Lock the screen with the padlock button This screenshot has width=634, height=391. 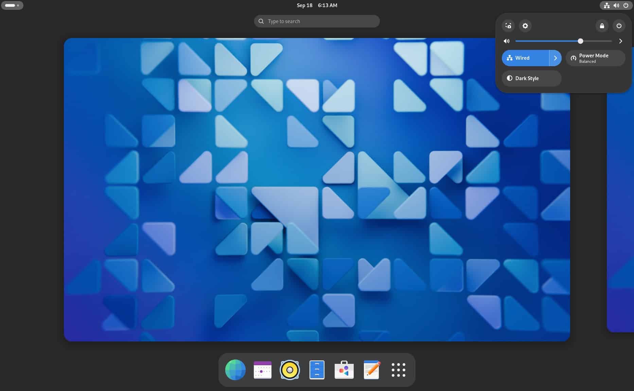pyautogui.click(x=602, y=26)
